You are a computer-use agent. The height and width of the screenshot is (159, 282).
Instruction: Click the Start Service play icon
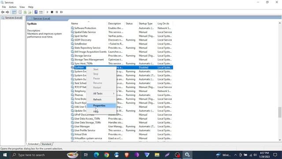[47, 12]
